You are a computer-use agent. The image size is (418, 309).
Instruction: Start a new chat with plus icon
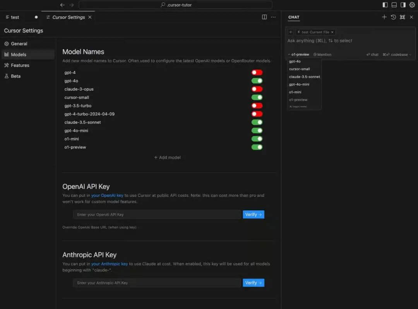(x=384, y=17)
